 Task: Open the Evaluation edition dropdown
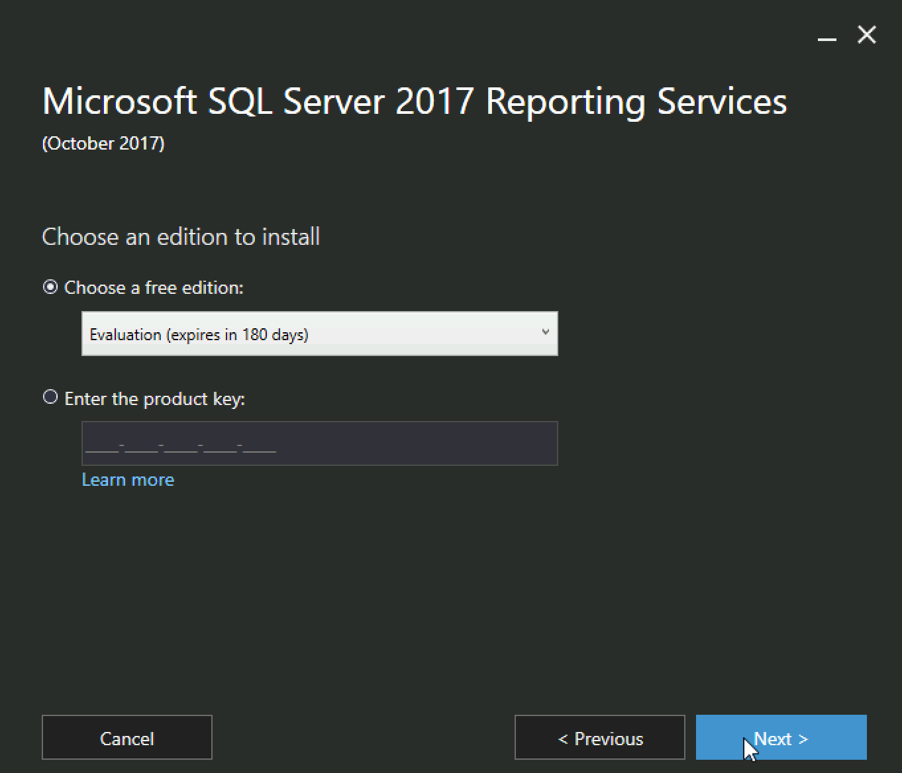pos(320,334)
